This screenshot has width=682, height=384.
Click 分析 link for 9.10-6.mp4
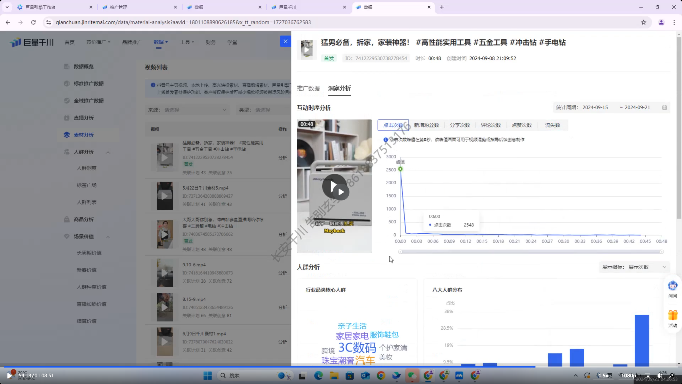282,273
